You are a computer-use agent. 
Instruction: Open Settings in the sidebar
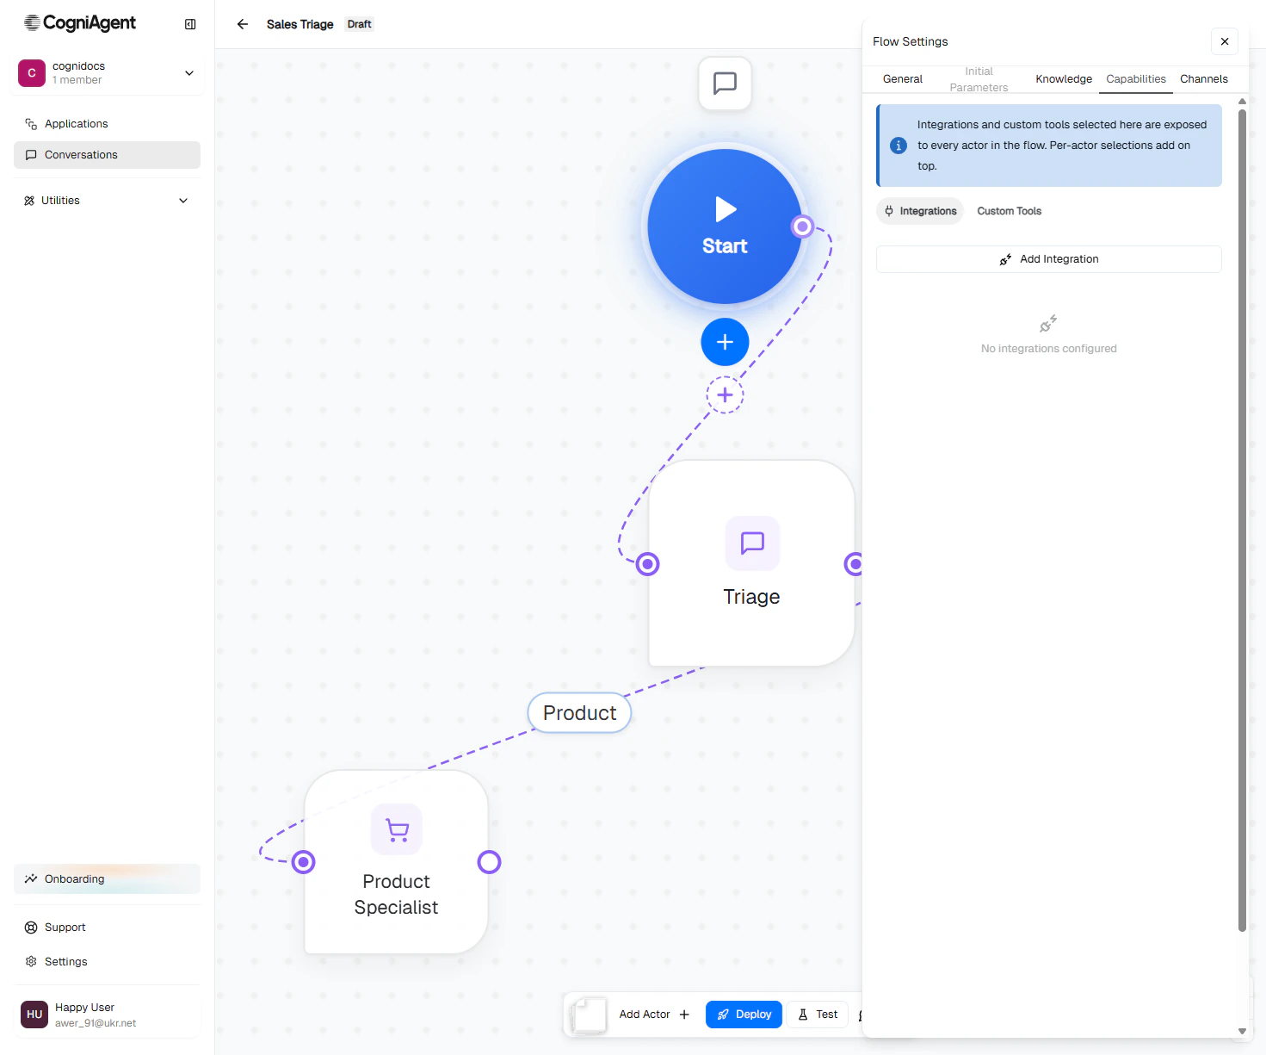[x=107, y=962]
